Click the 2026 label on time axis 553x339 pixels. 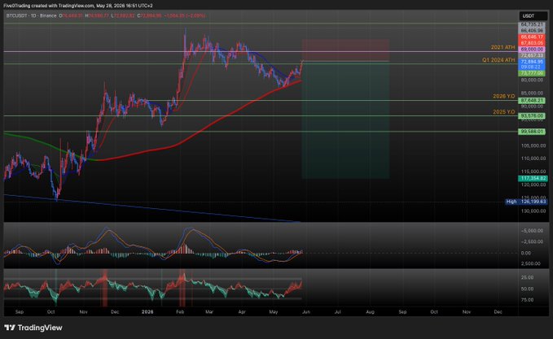[147, 312]
